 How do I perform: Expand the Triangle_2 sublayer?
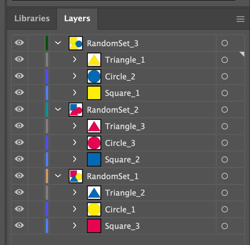tap(74, 192)
